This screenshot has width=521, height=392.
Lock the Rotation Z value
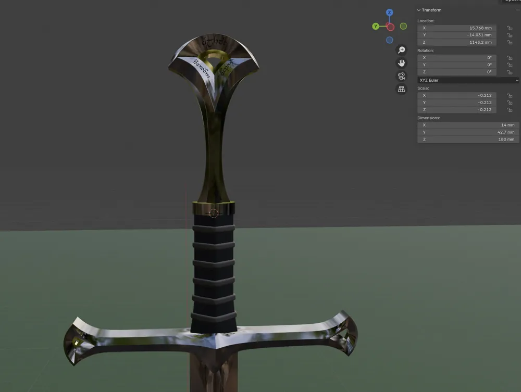pyautogui.click(x=510, y=72)
